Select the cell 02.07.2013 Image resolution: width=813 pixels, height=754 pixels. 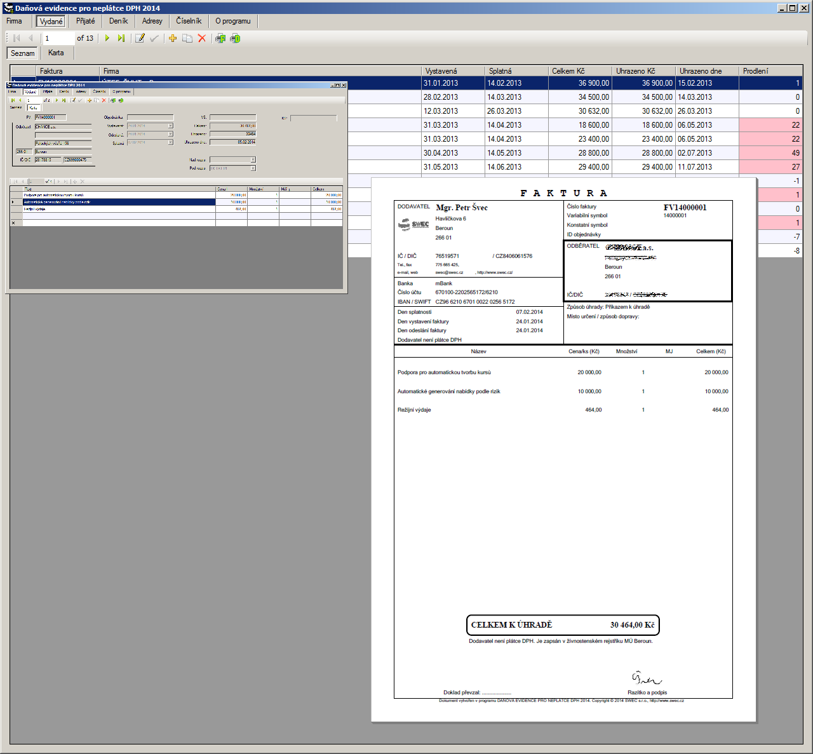[708, 153]
